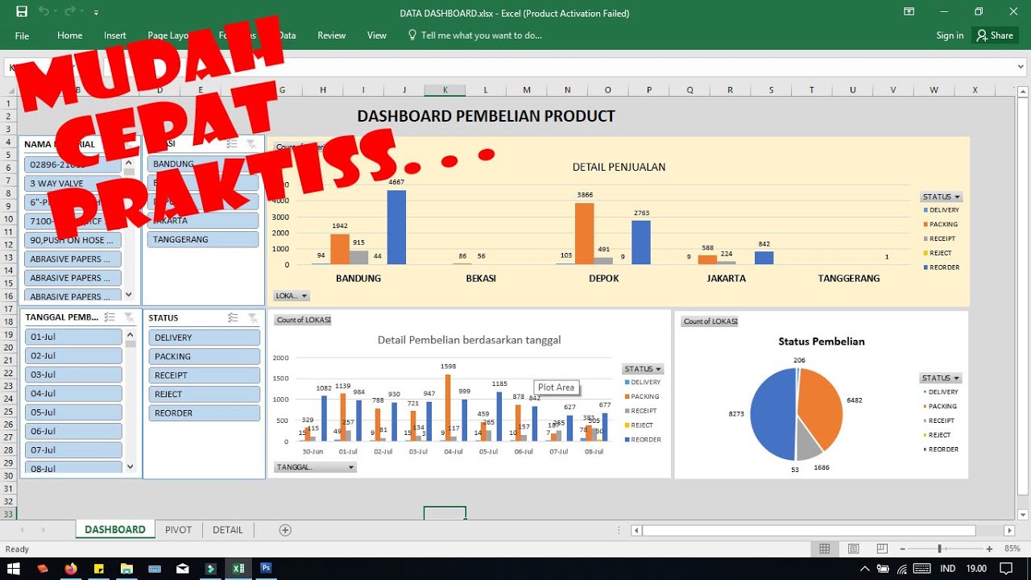Open File Explorer from the taskbar

126,569
